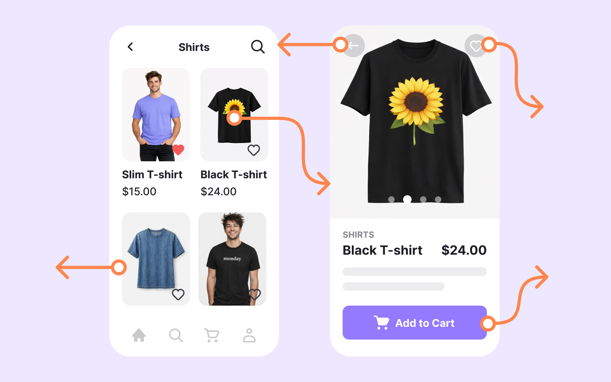Tap the back chevron beside Shirts title

pyautogui.click(x=130, y=47)
